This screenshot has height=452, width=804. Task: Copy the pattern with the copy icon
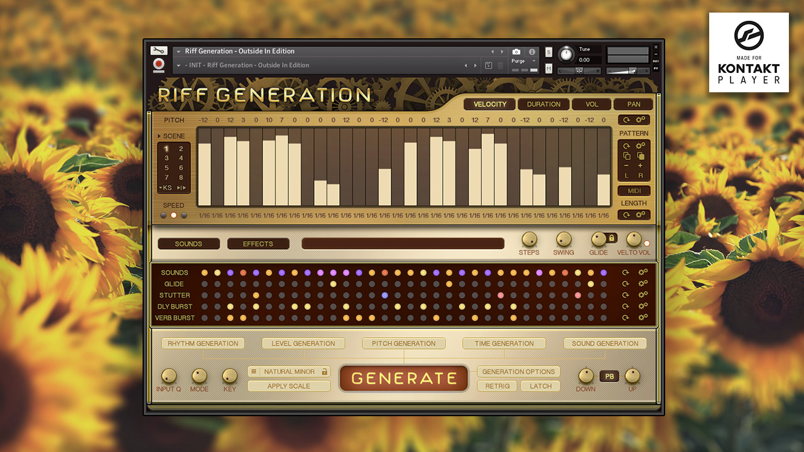627,156
